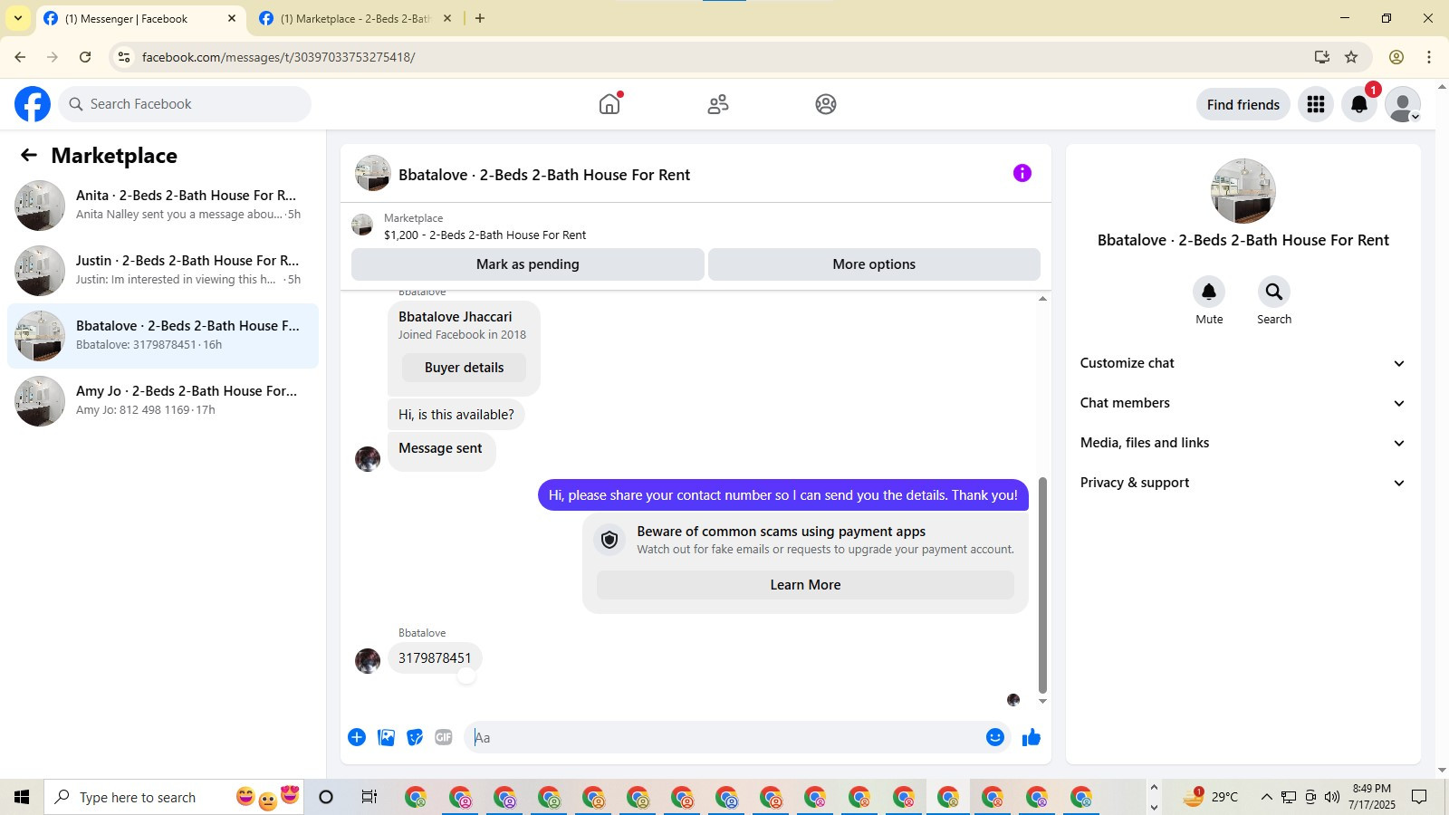
Task: Open a new browser tab
Action: click(480, 18)
